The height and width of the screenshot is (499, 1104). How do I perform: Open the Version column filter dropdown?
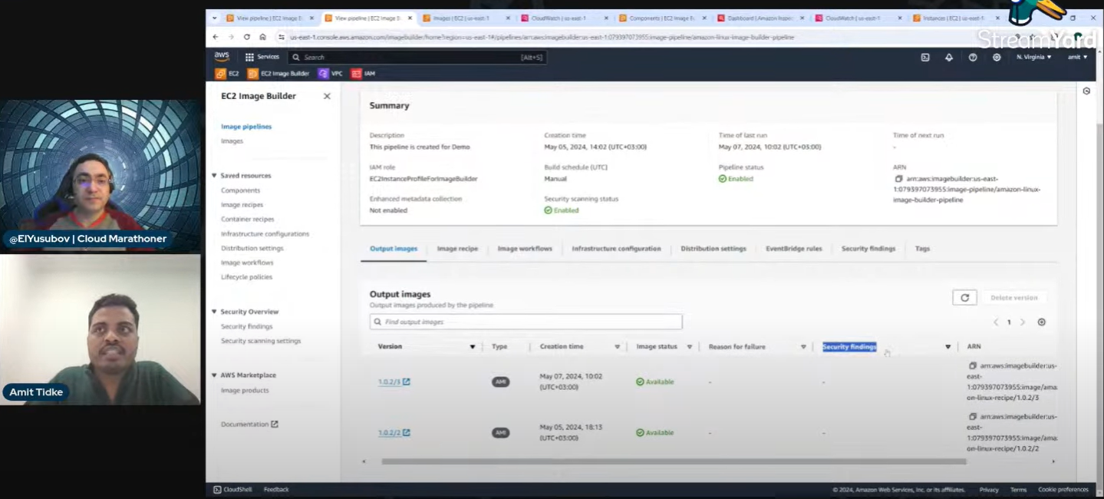pos(473,346)
